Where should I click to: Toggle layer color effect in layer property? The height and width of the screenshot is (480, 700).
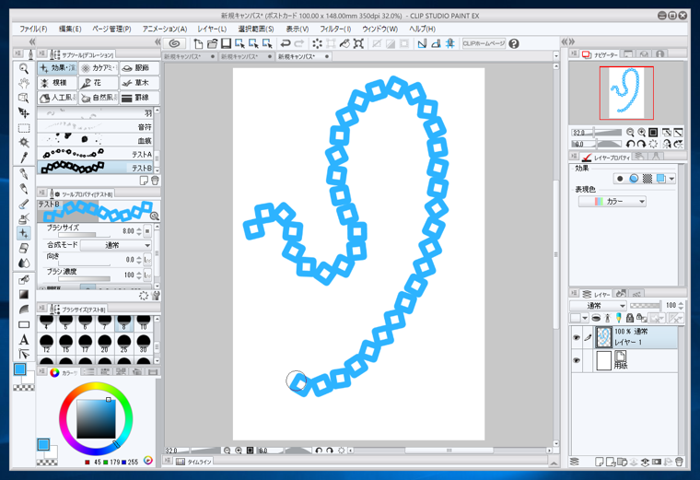[660, 179]
